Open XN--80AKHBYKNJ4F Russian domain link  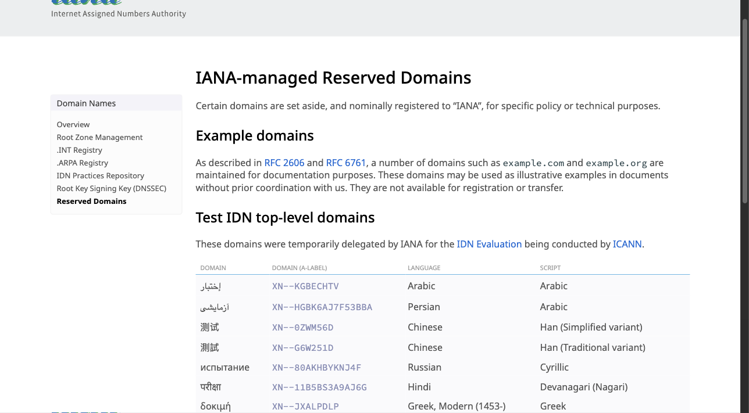pos(316,368)
